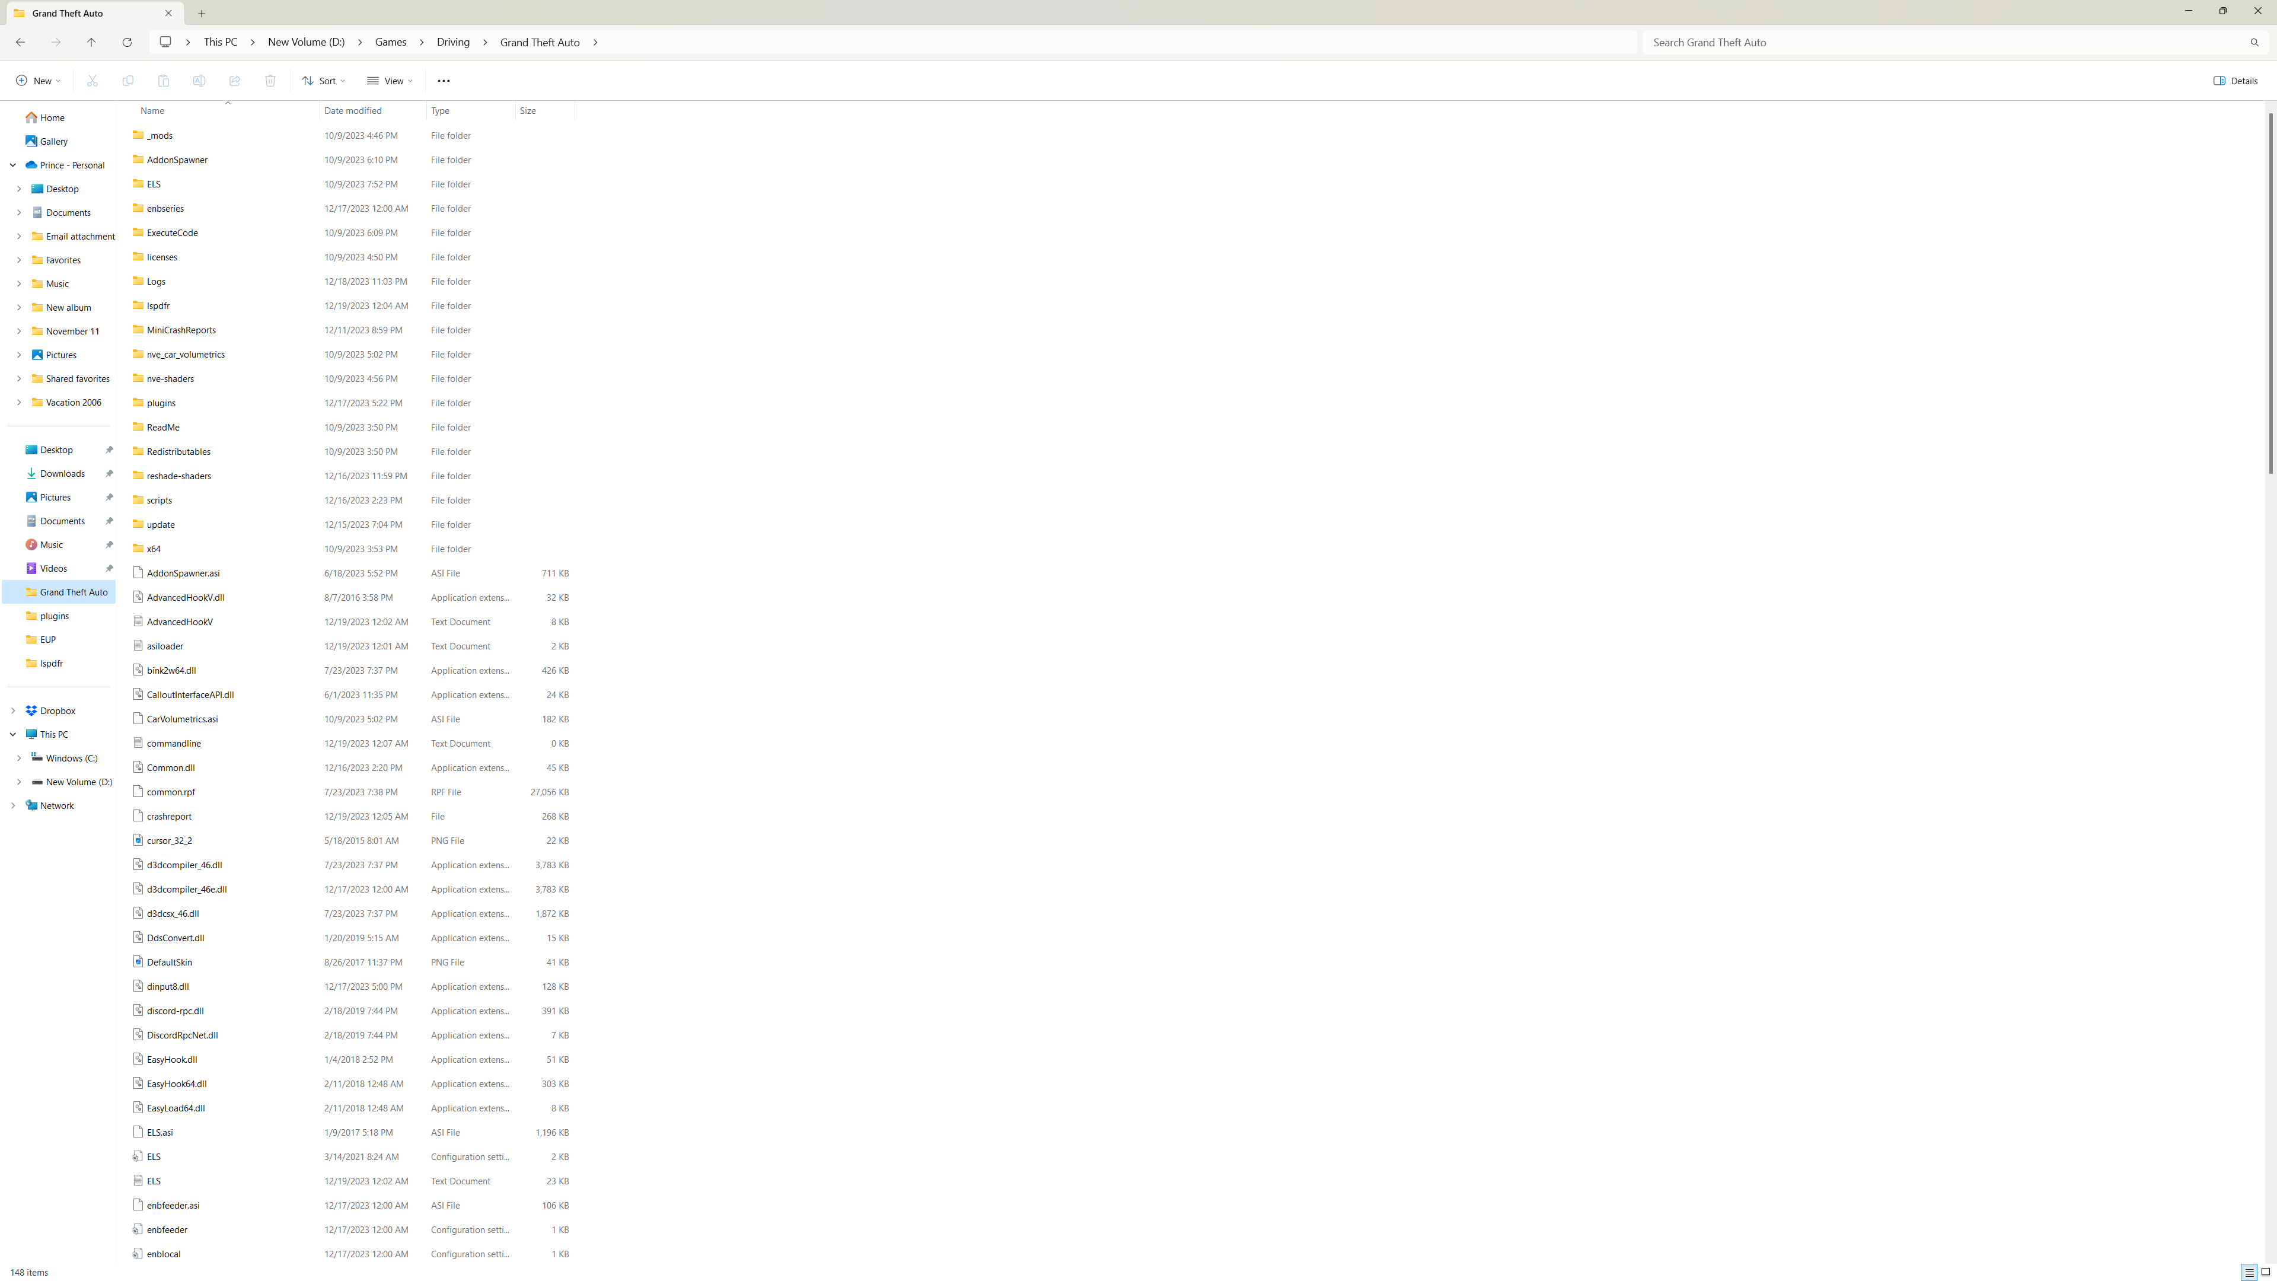Open the Sort dropdown menu
This screenshot has width=2277, height=1281.
pos(324,81)
